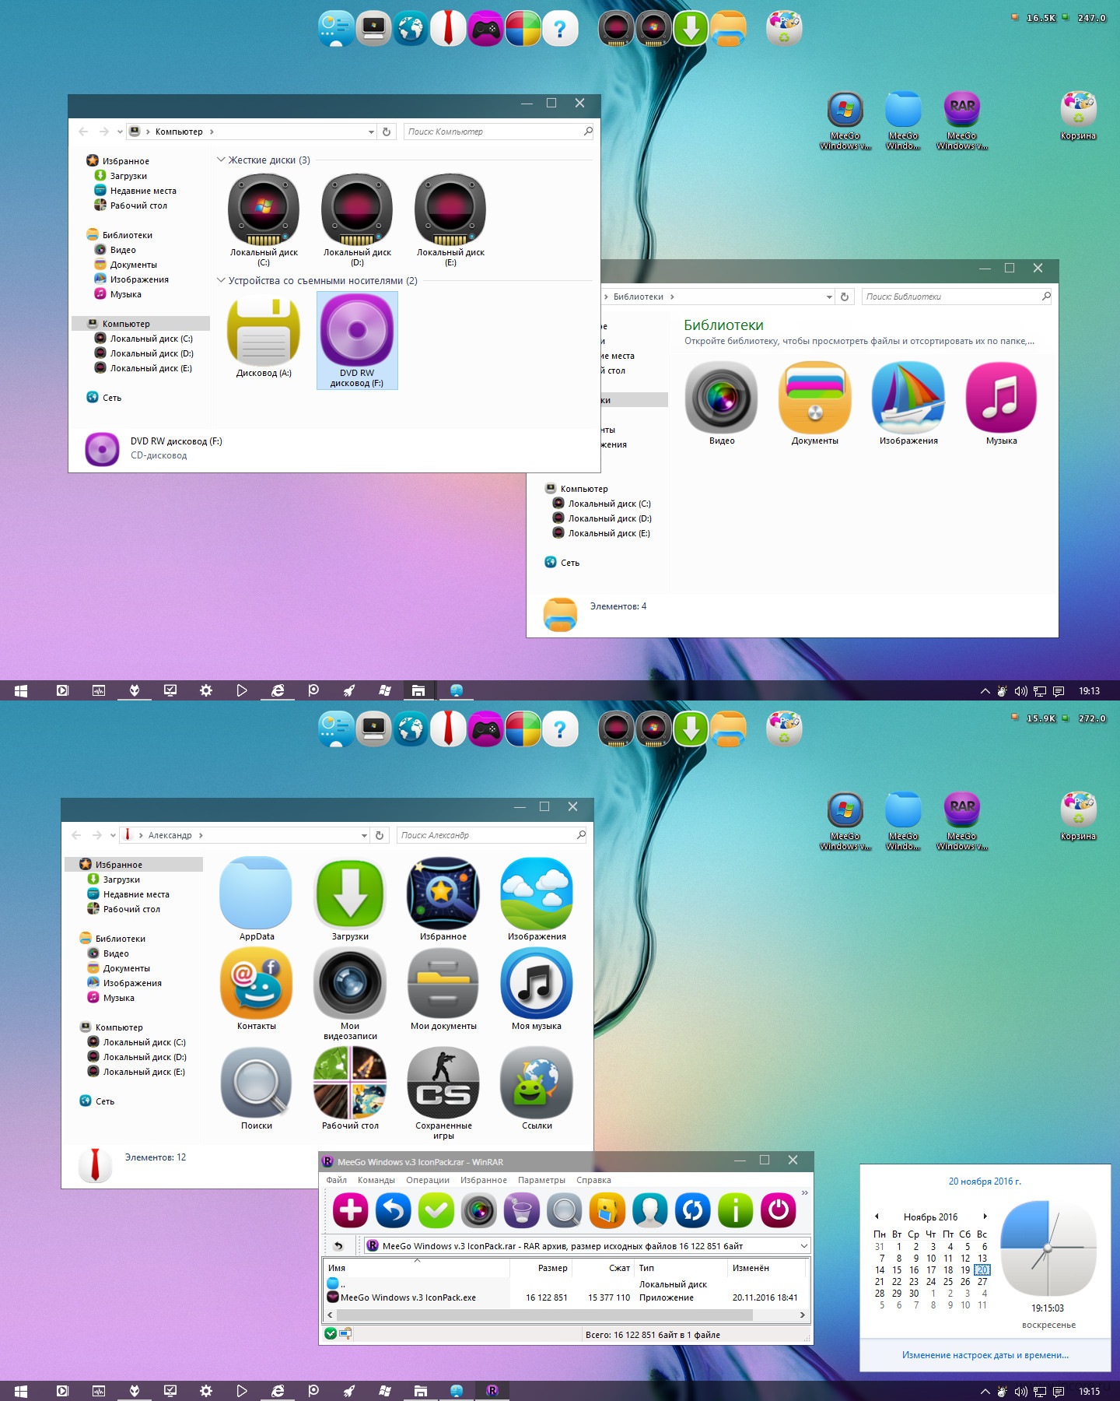Select the DVD RW дисковод (F:) drive icon

pyautogui.click(x=357, y=339)
